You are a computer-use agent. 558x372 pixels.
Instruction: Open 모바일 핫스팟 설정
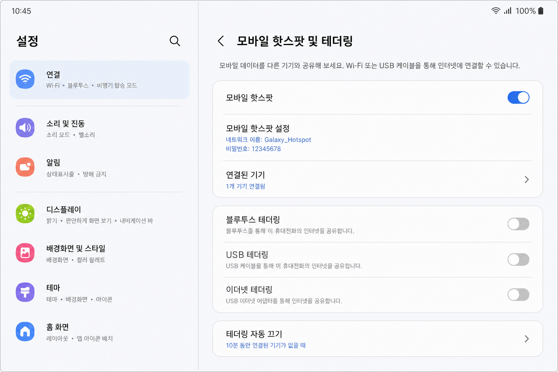point(377,138)
